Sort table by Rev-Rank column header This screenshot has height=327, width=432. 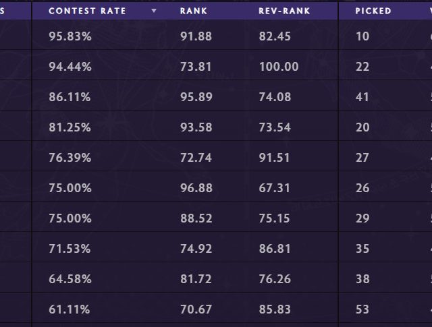coord(284,11)
